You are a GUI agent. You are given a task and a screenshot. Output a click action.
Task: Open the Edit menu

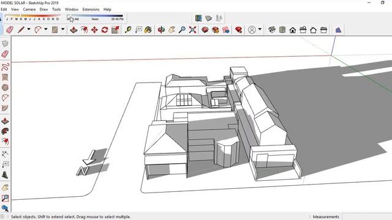pos(4,9)
